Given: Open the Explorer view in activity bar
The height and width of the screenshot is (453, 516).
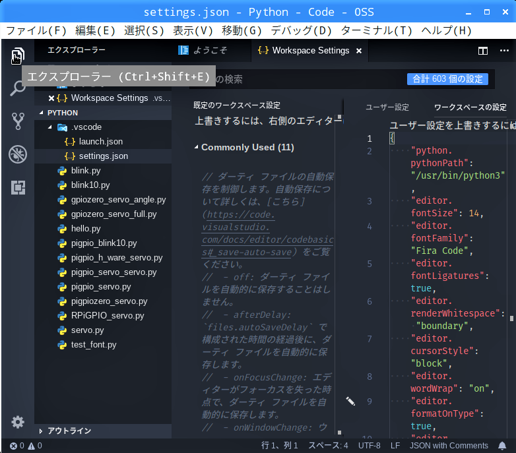Looking at the screenshot, I should click(18, 55).
